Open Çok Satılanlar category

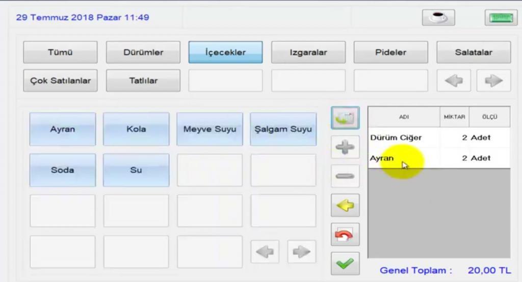(60, 80)
